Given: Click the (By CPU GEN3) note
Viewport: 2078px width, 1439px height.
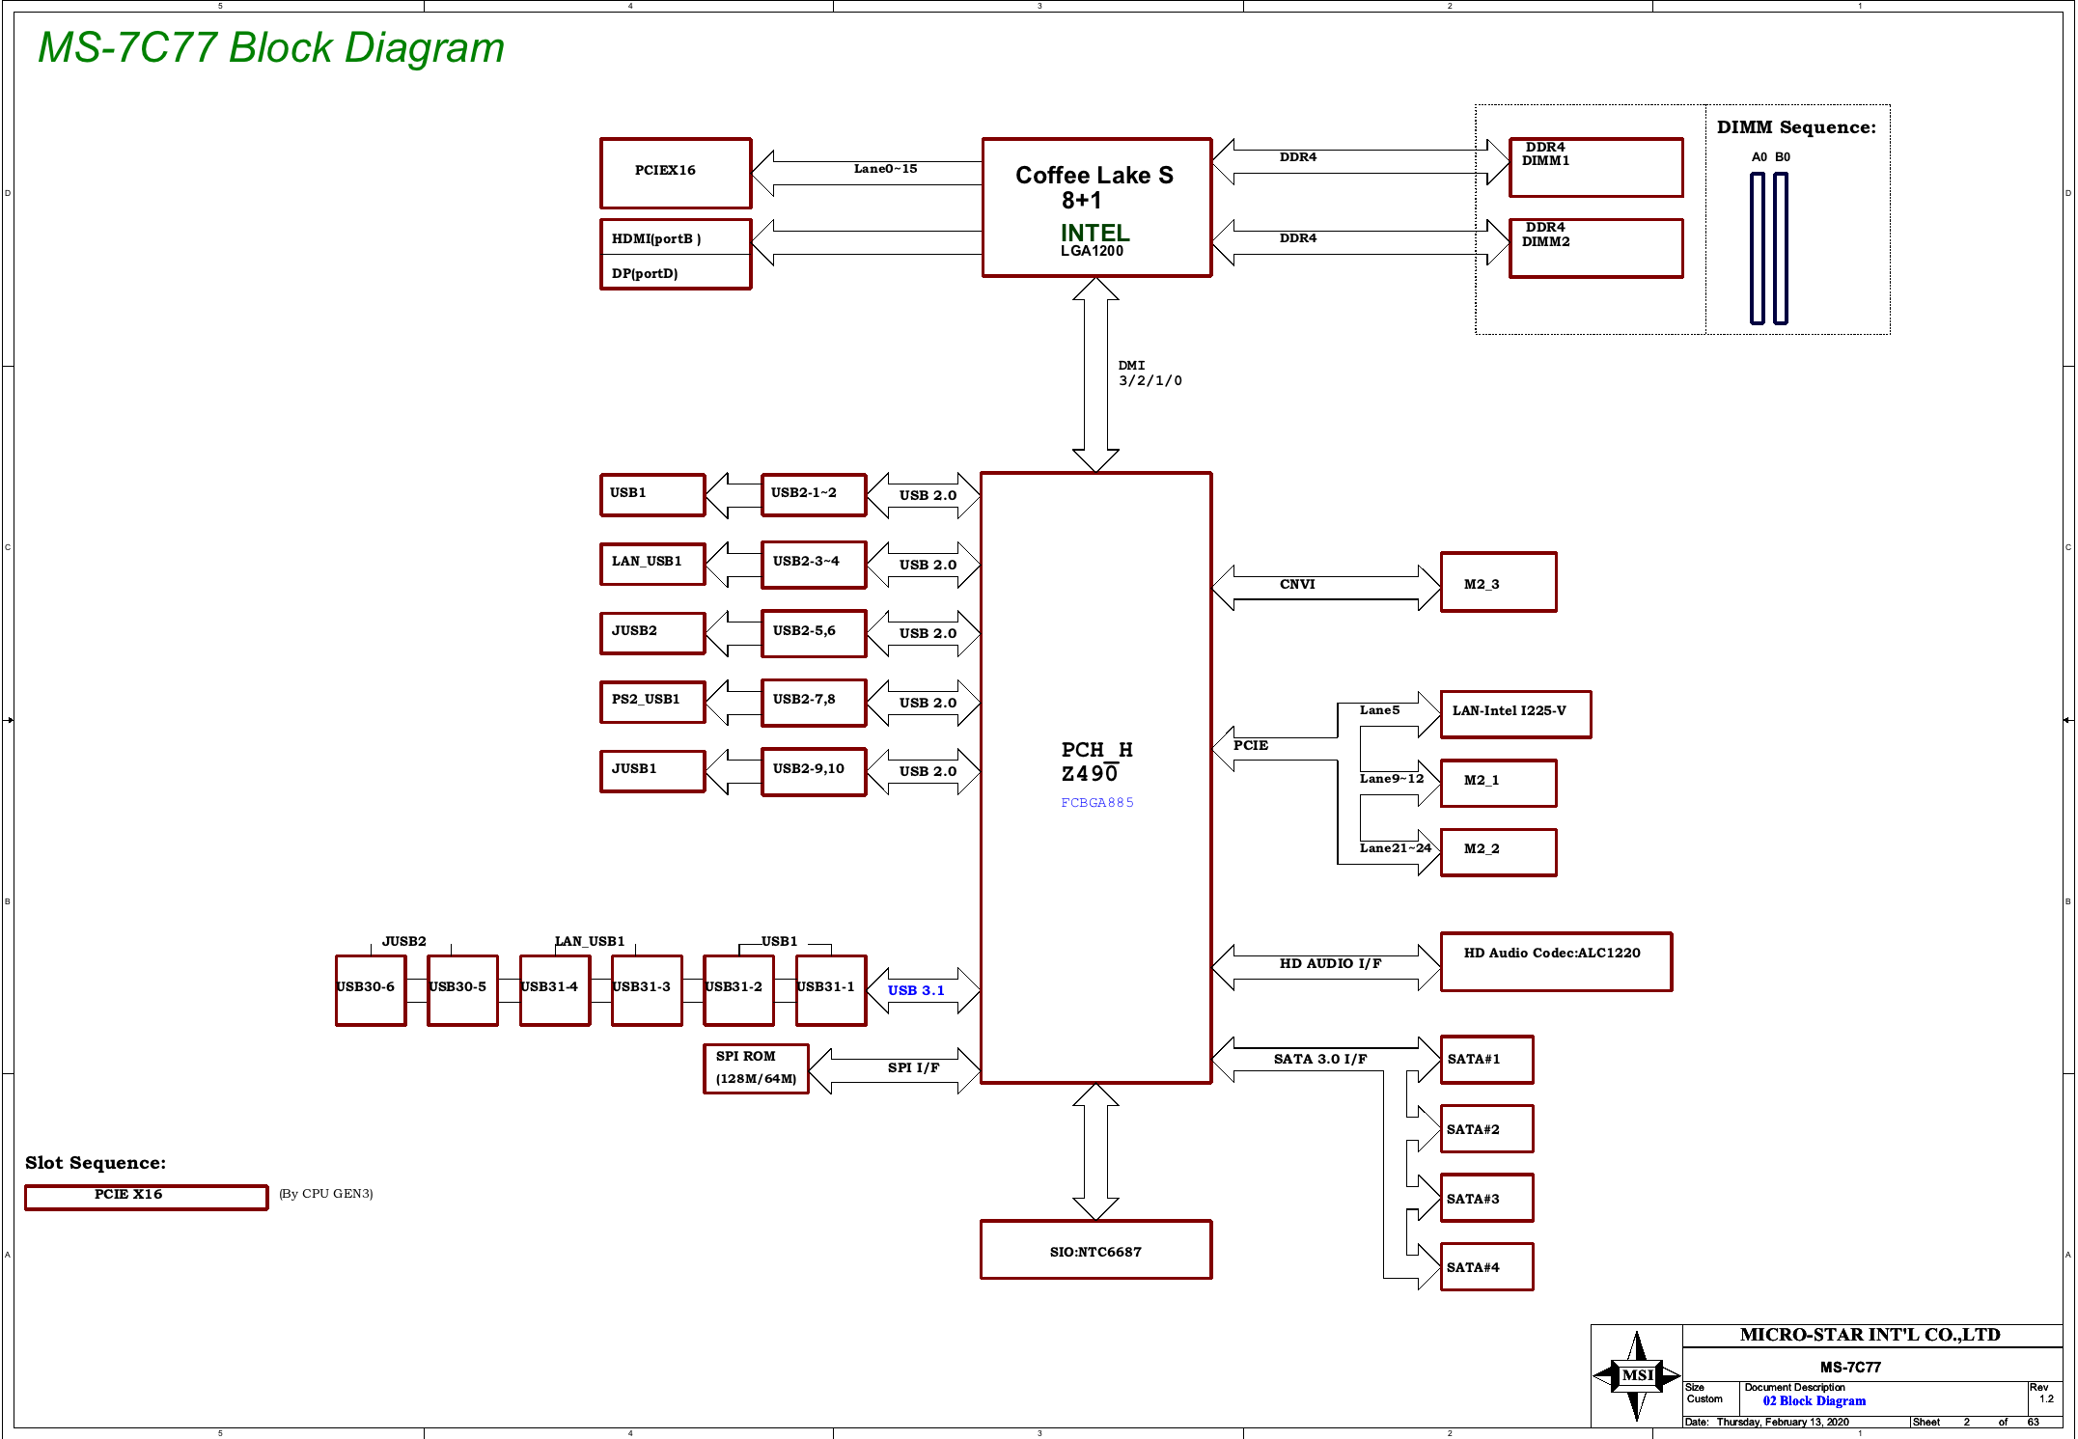Looking at the screenshot, I should (326, 1193).
